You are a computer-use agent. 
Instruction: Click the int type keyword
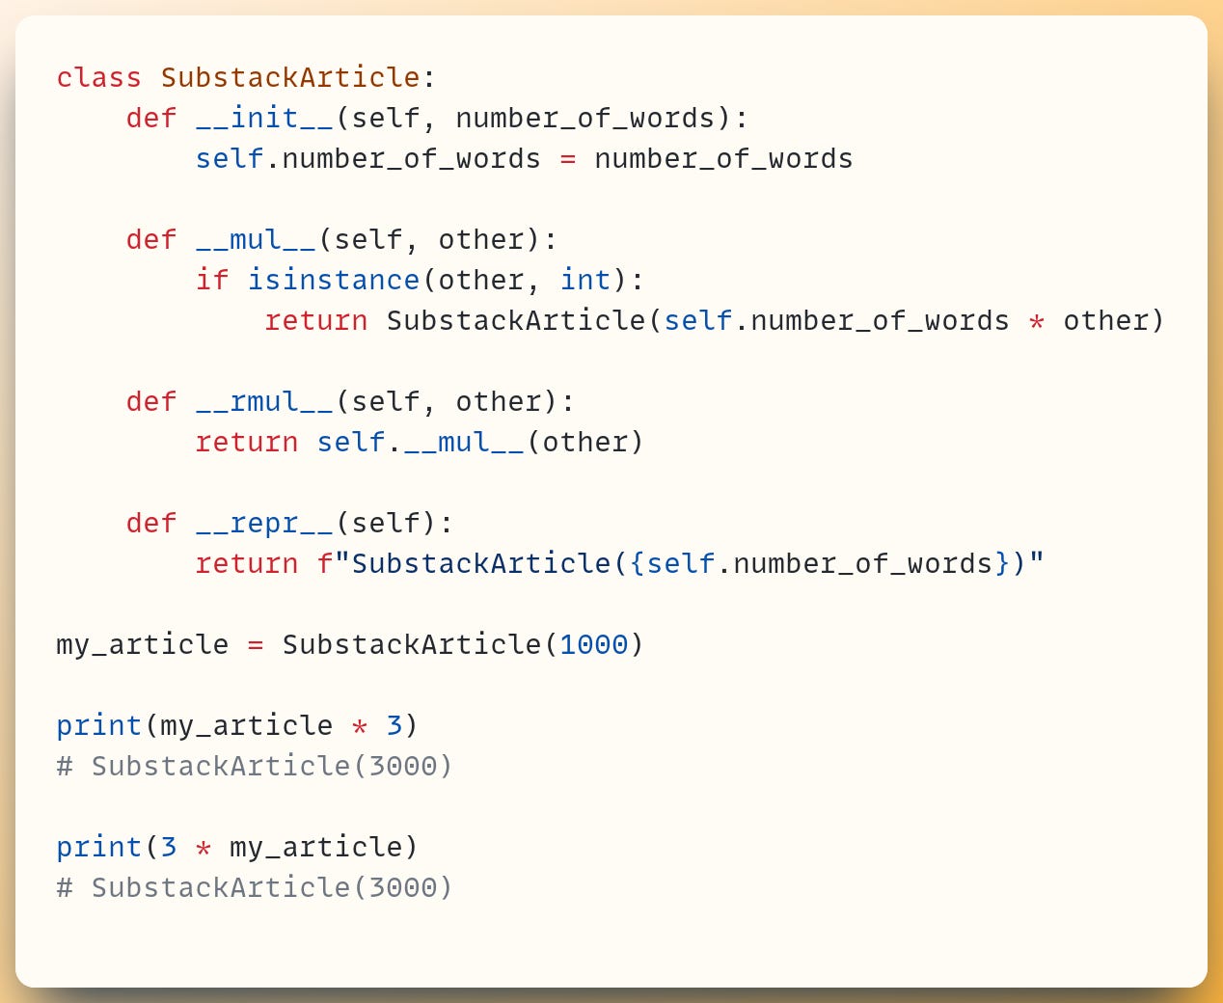click(584, 280)
